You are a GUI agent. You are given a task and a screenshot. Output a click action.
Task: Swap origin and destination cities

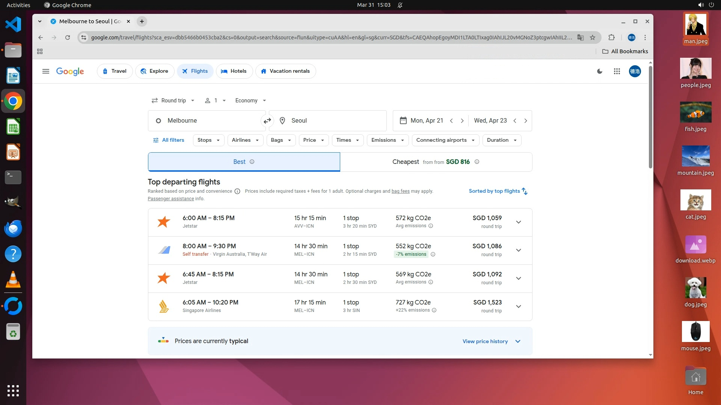click(x=267, y=121)
